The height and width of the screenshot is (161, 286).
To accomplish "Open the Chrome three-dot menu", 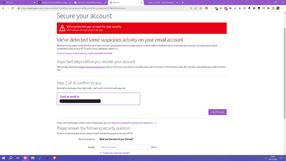I will [283, 8].
